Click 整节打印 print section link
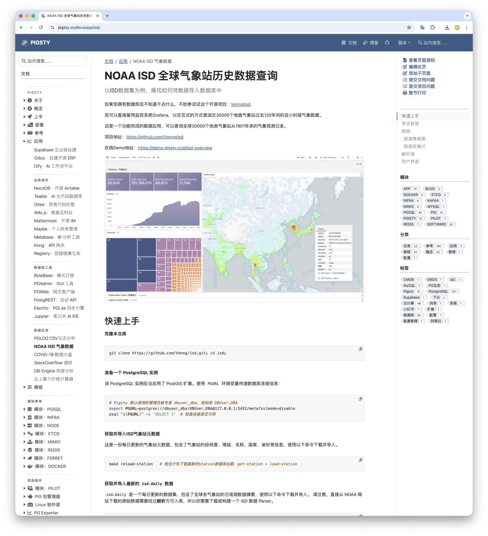The height and width of the screenshot is (536, 488). coord(414,92)
